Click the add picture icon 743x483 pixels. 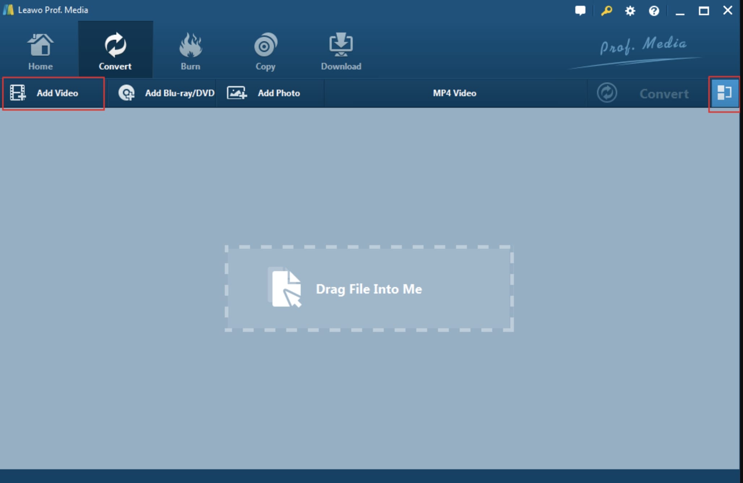[x=237, y=93]
